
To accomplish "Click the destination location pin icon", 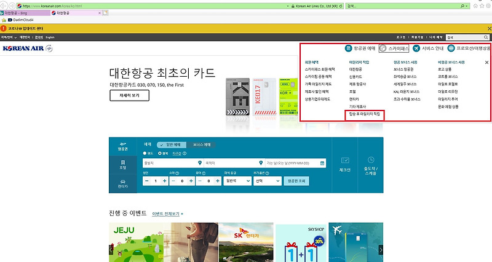I will click(x=261, y=163).
